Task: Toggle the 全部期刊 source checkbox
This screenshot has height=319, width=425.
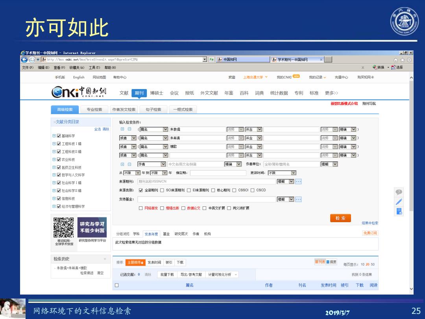Action: (140, 191)
